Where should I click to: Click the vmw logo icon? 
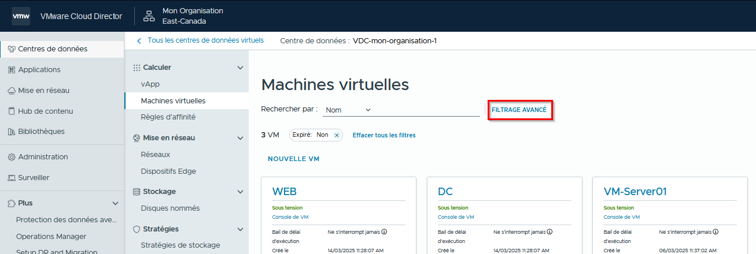[21, 16]
